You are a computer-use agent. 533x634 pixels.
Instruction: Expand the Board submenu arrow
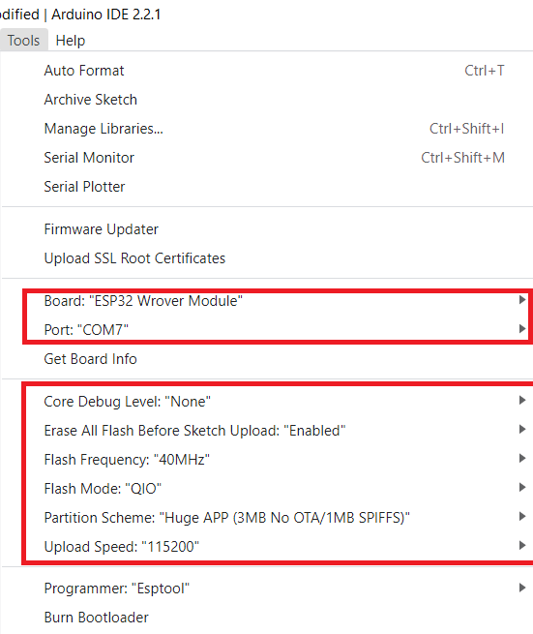click(522, 300)
